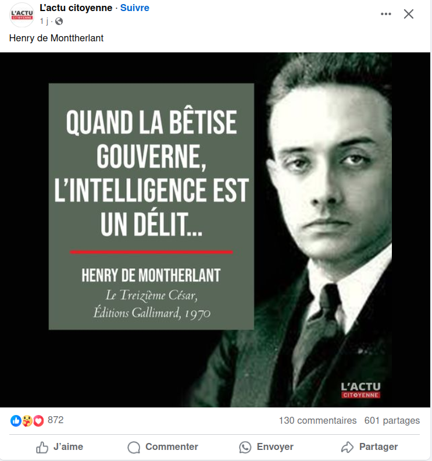Click the WhatsApp Envoyer icon
The width and height of the screenshot is (432, 461).
pos(245,447)
